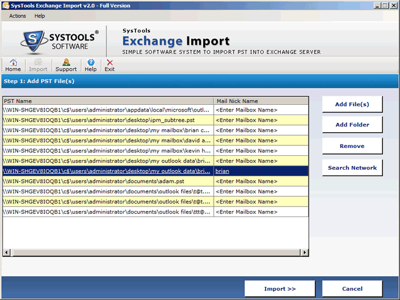The height and width of the screenshot is (300, 400).
Task: Click the red X Exit toolbar icon
Action: [x=110, y=65]
